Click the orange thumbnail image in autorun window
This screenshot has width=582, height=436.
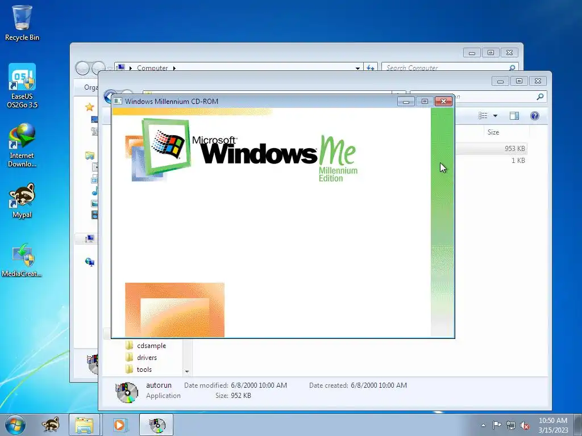(174, 310)
